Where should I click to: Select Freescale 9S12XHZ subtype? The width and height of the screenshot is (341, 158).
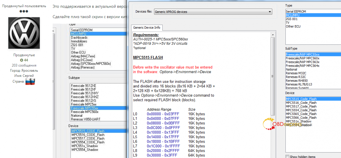(x=84, y=97)
